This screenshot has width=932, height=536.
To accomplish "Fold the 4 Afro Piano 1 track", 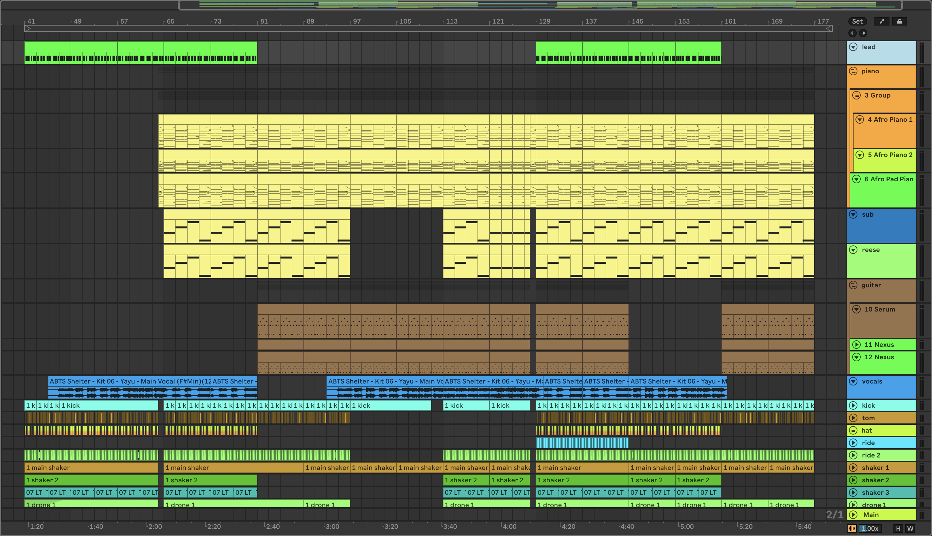I will [x=860, y=120].
